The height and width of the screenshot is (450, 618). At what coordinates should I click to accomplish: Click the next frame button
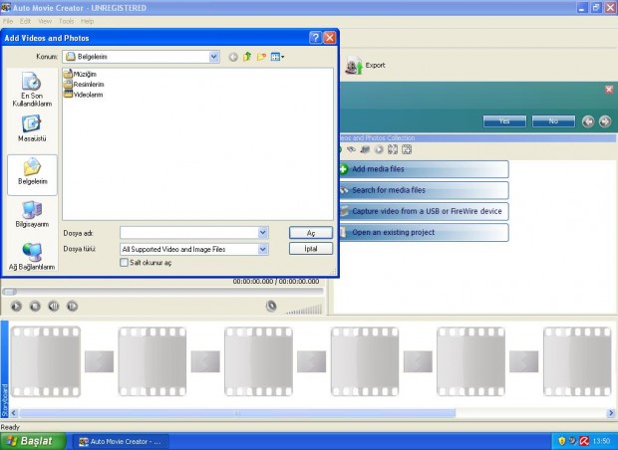(72, 306)
